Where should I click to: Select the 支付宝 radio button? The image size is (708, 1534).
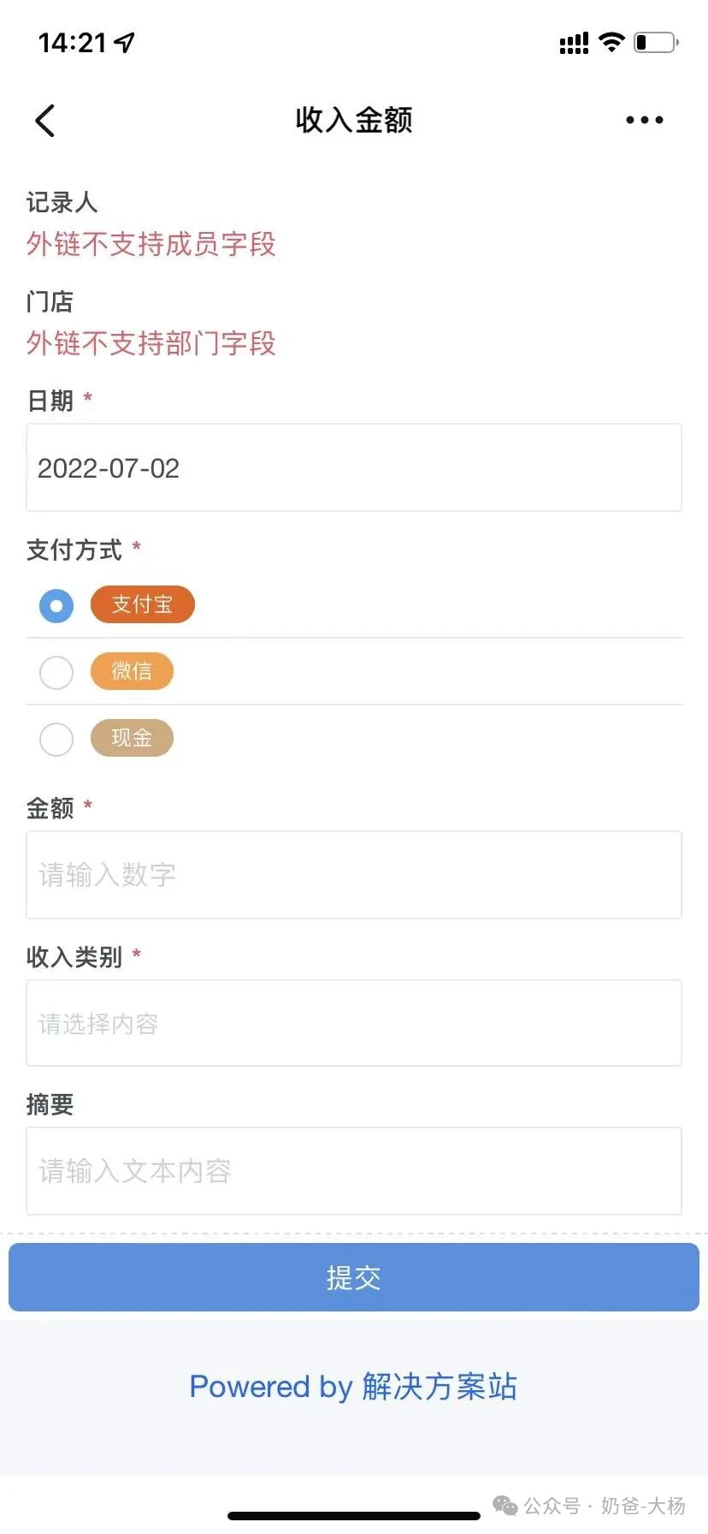point(56,606)
